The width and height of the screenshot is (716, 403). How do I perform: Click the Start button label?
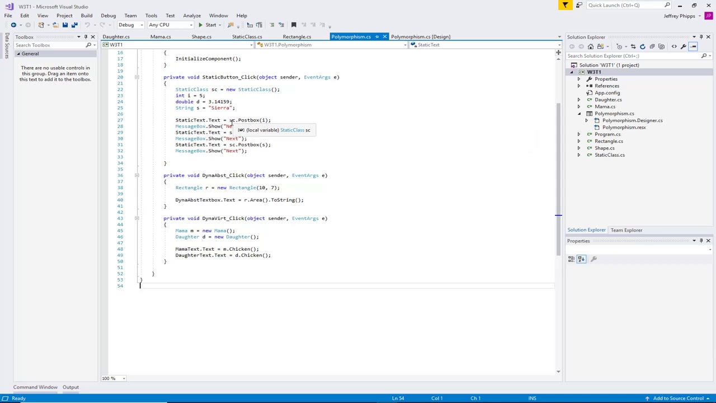click(x=211, y=25)
